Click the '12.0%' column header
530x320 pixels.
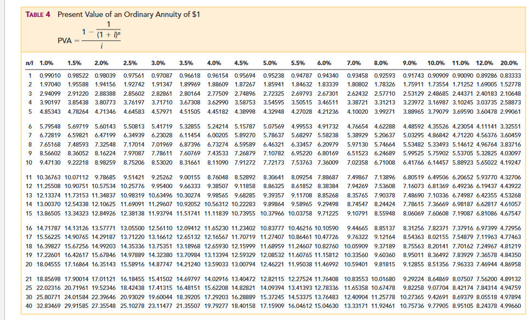[485, 63]
